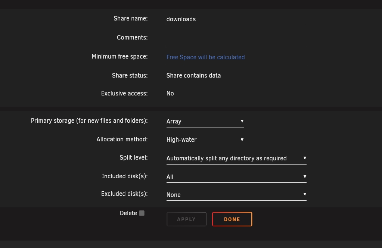Image resolution: width=382 pixels, height=248 pixels.
Task: Click the Minimum free space field
Action: (x=236, y=57)
